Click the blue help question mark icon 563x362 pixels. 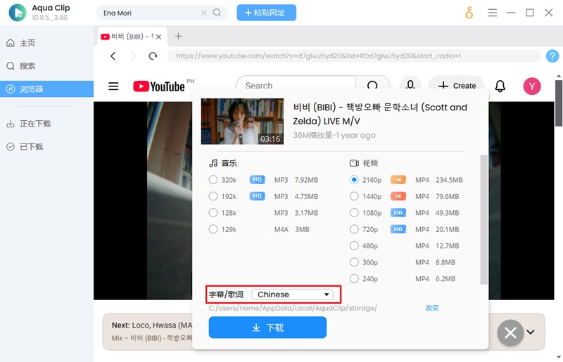tap(552, 56)
